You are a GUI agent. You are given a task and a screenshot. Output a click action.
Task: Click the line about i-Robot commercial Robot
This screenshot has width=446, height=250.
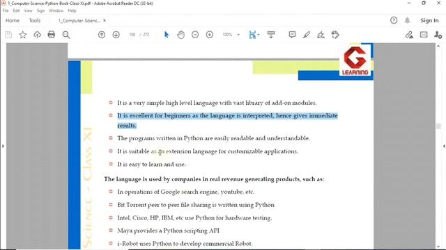click(185, 244)
